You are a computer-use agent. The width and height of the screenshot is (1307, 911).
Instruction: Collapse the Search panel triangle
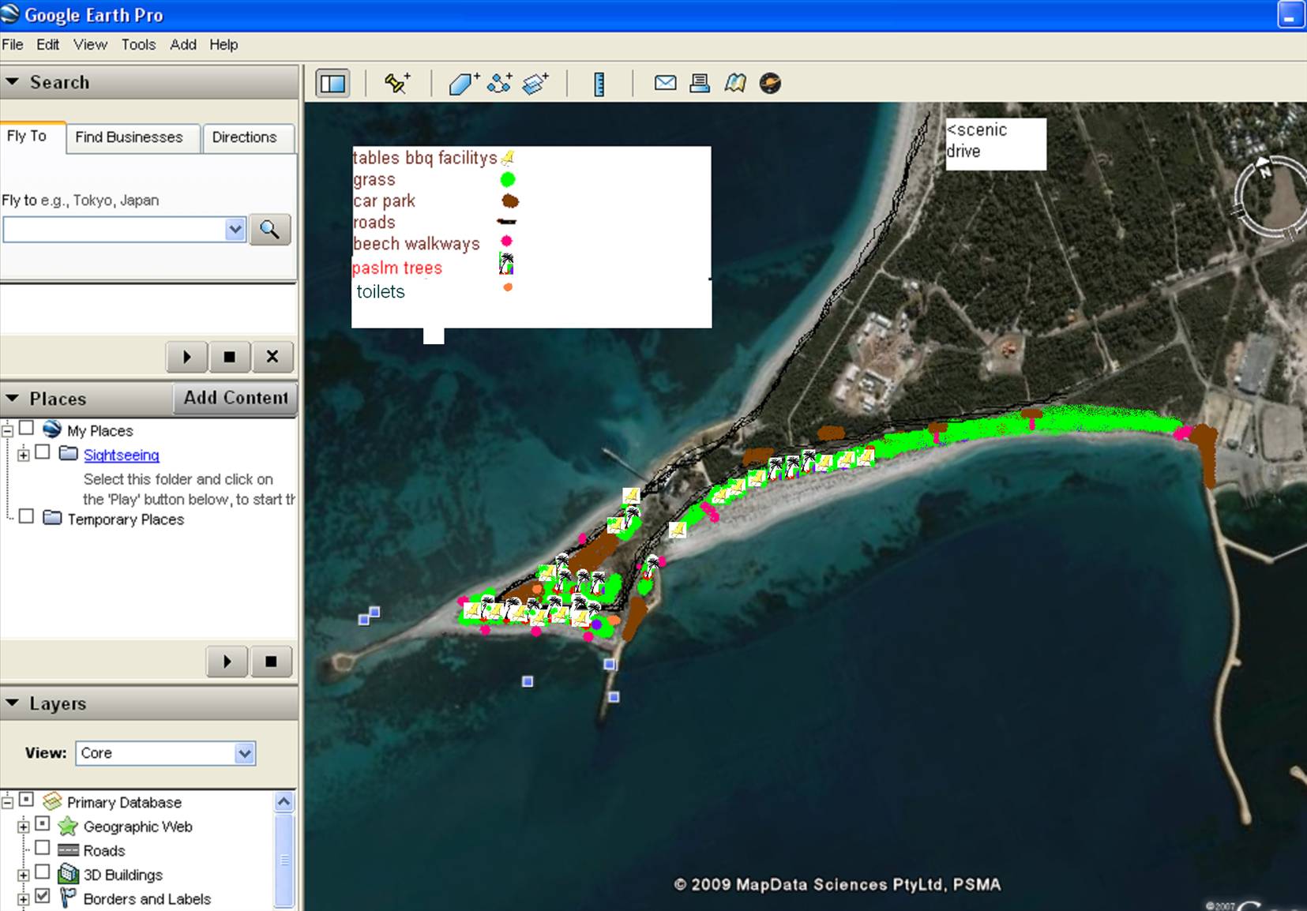point(13,81)
